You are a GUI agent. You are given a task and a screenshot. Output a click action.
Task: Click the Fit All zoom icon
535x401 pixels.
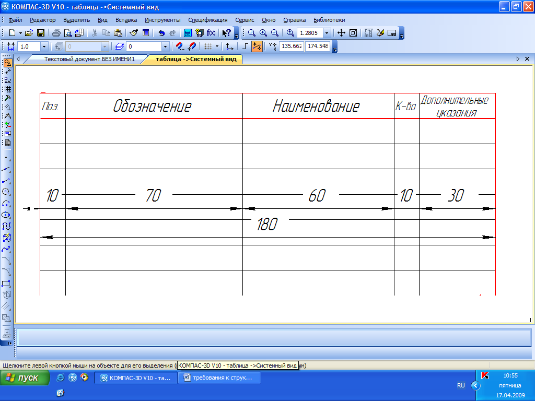point(353,33)
